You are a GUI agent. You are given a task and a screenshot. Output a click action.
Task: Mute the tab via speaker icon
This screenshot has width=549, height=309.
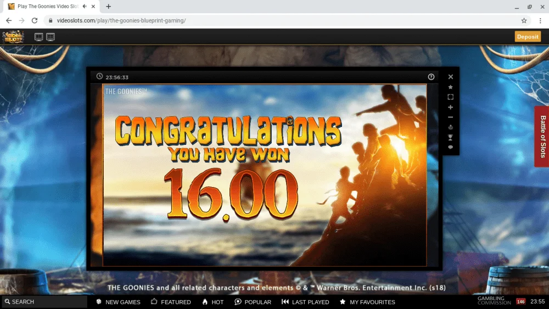[x=85, y=6]
